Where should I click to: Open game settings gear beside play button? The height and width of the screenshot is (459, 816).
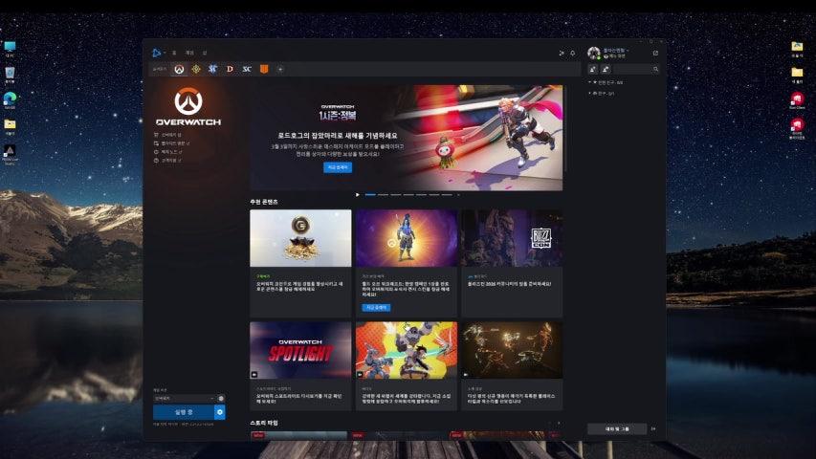[x=220, y=412]
